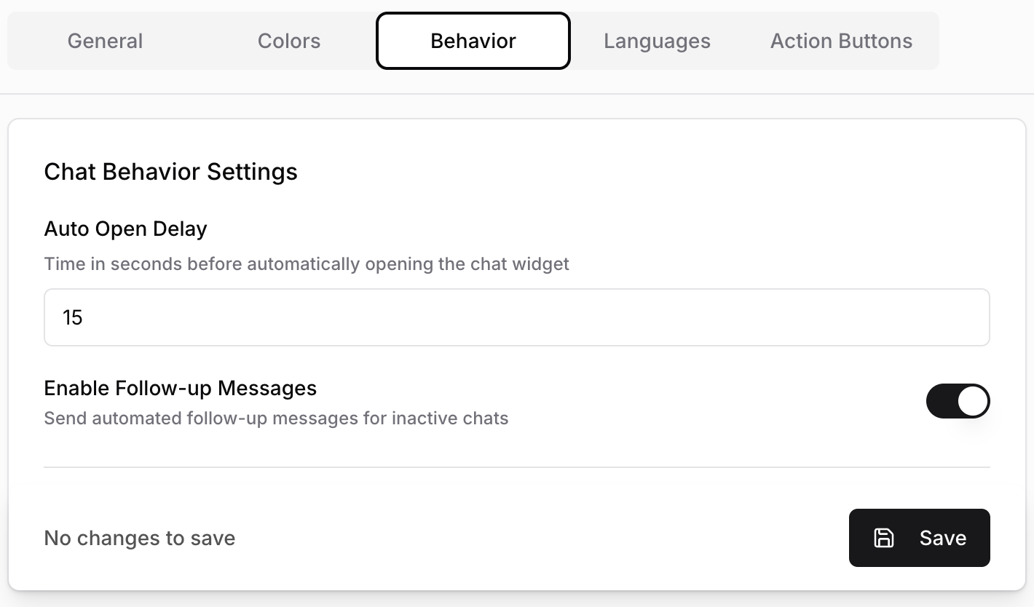Click the Save text label on button

click(943, 538)
